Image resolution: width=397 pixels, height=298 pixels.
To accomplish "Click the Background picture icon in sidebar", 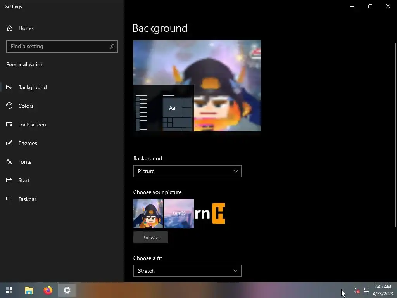I will 9,87.
